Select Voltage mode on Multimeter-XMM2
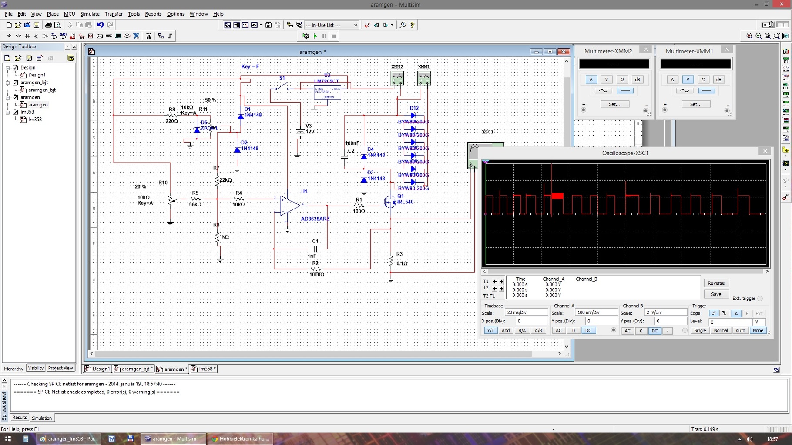This screenshot has width=792, height=445. click(x=606, y=80)
